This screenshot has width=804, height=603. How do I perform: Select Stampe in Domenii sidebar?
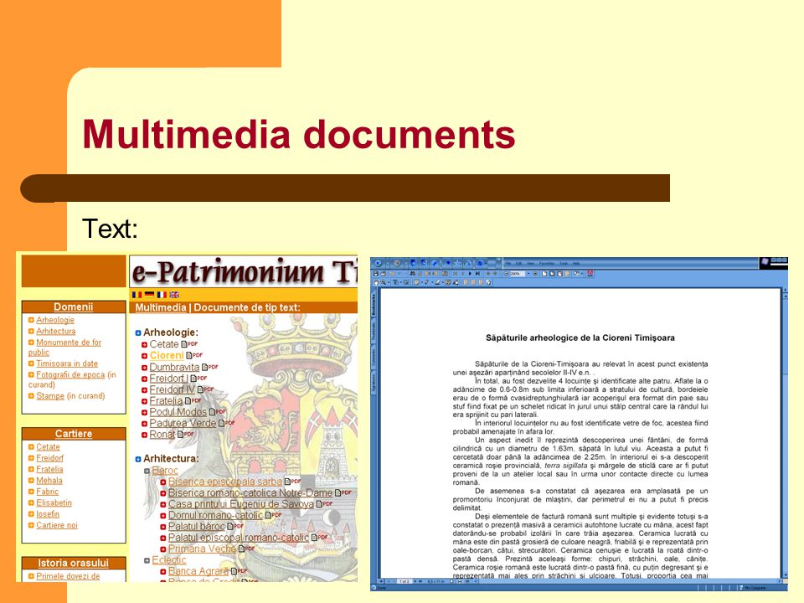click(x=50, y=396)
